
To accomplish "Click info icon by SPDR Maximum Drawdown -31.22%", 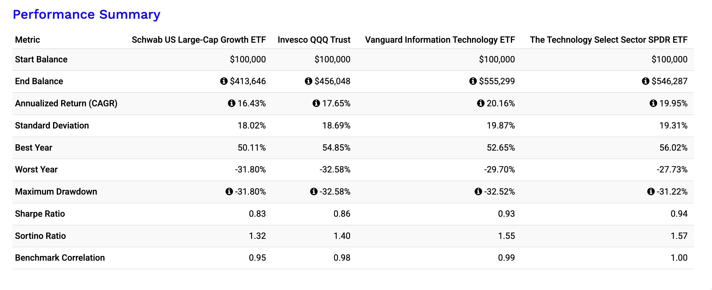I will coord(651,191).
